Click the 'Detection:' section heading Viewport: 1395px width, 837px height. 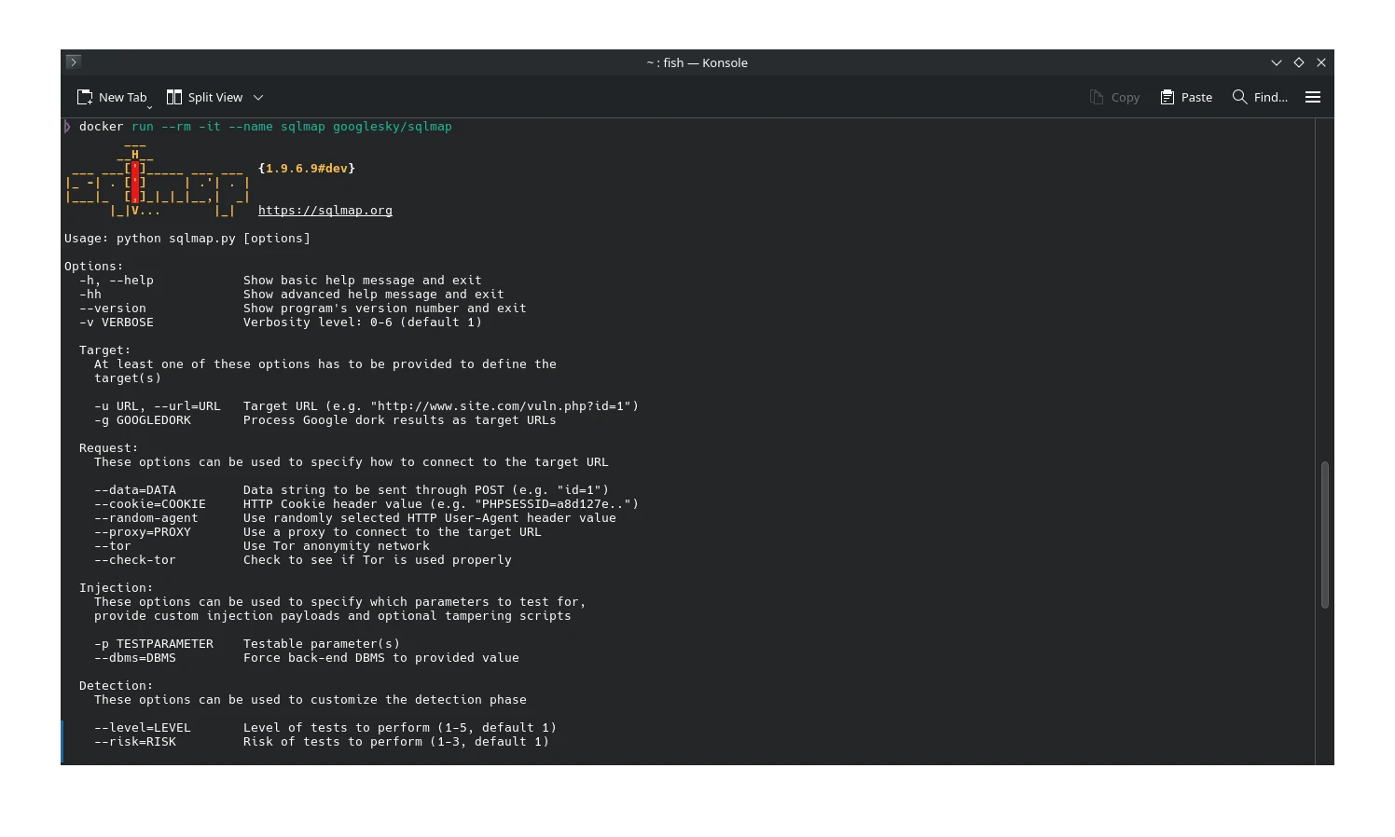pos(117,686)
